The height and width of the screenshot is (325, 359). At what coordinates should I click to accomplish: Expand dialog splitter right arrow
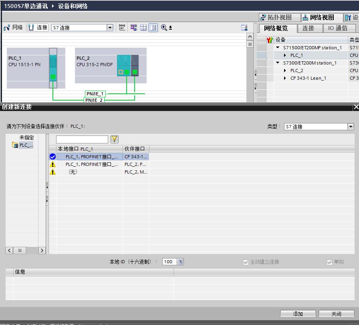click(x=47, y=201)
